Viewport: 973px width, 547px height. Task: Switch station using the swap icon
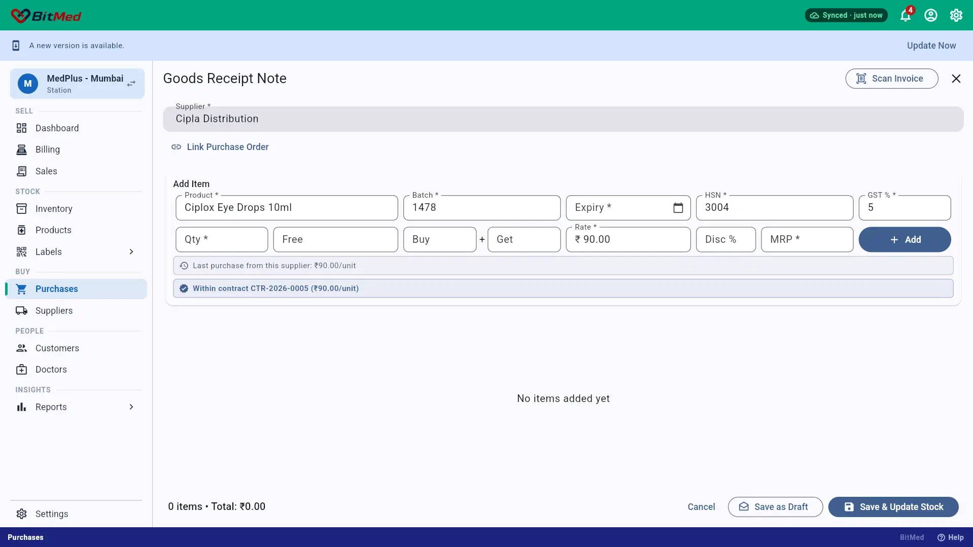point(131,84)
